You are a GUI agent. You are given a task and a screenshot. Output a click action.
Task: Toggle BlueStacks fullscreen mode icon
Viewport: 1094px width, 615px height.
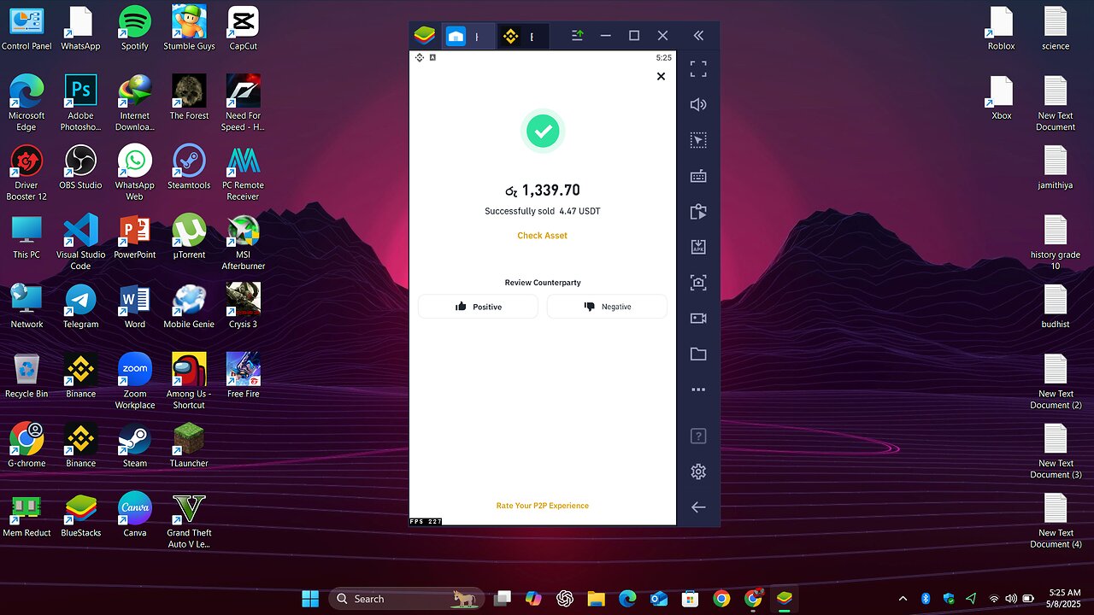[x=698, y=68]
